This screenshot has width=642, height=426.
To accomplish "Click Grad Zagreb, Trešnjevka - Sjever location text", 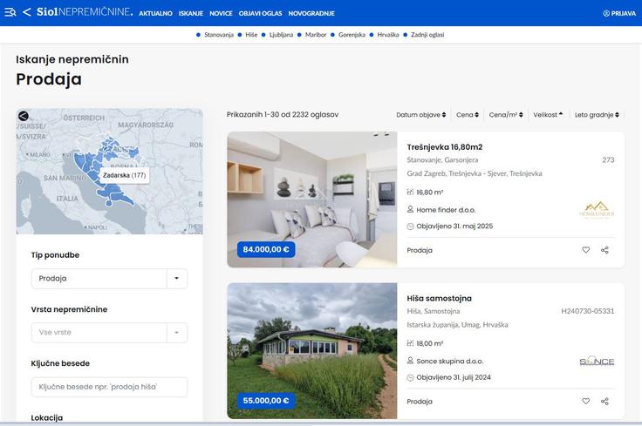I will (475, 173).
